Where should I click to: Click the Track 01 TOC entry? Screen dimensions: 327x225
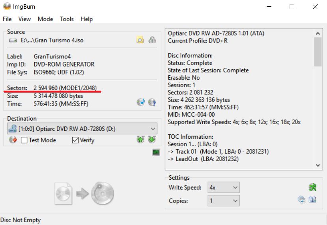click(218, 151)
